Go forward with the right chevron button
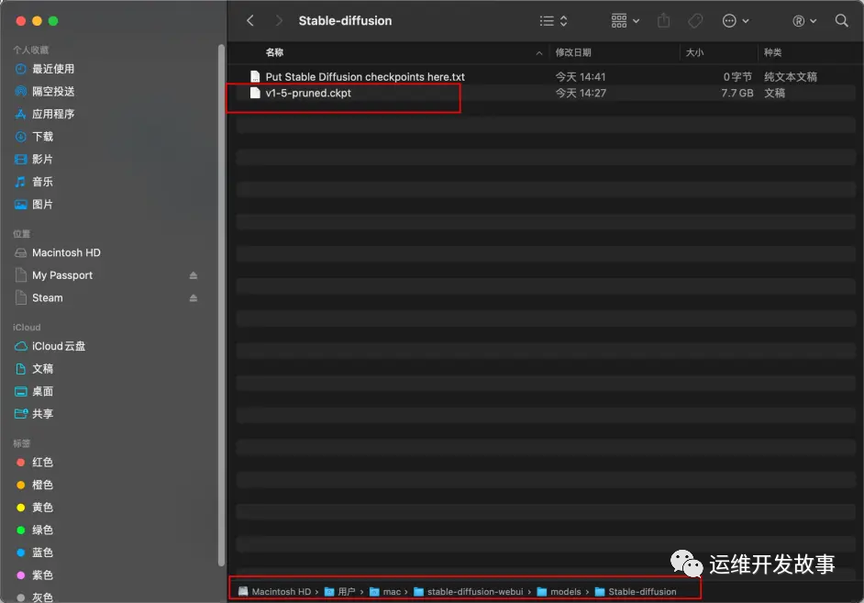The width and height of the screenshot is (864, 603). 279,21
